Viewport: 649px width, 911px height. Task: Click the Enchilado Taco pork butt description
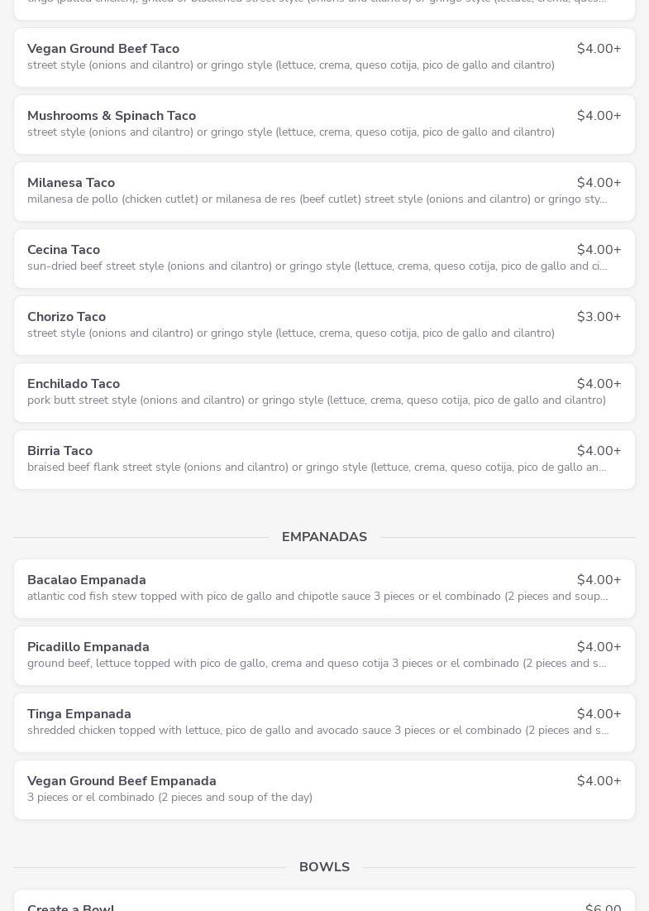317,400
